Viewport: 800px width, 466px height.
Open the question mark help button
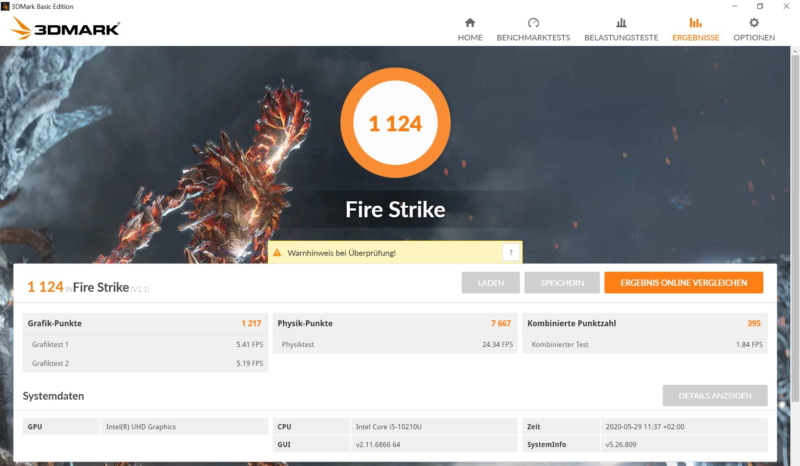[511, 252]
